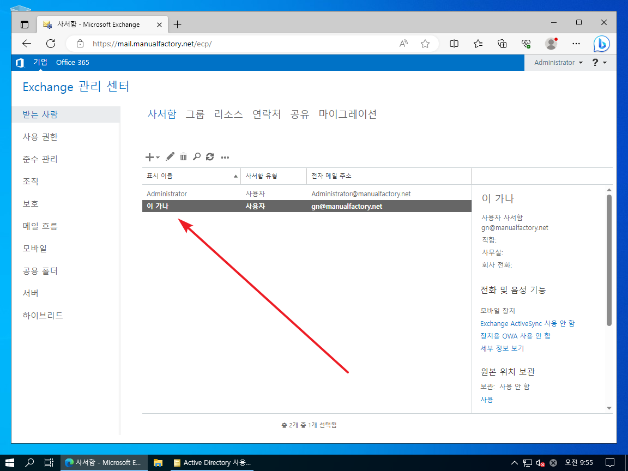Click the gn@manualfactory.net address cell
Screen dimensions: 628x471
347,206
